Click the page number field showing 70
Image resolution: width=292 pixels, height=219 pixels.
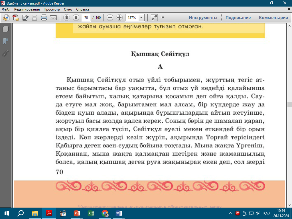86,18
